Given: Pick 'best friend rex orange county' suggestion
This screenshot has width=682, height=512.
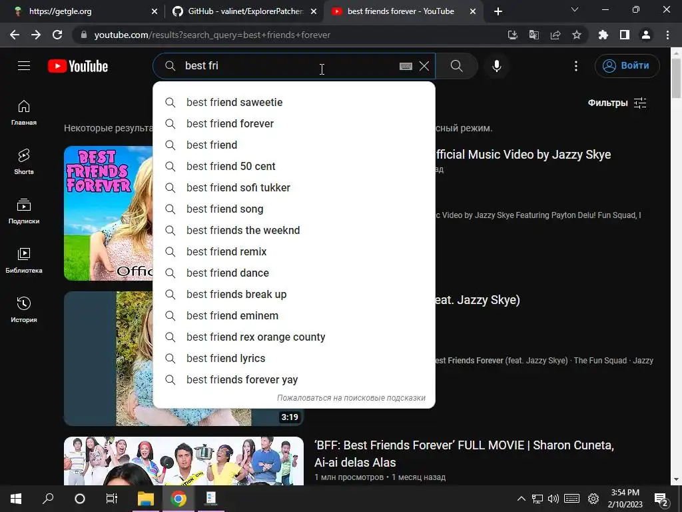Looking at the screenshot, I should coord(294,337).
